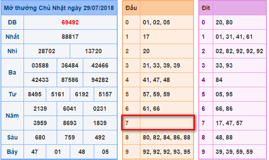
Task: Click number 05 in the Bảy row
Action: (106, 152)
